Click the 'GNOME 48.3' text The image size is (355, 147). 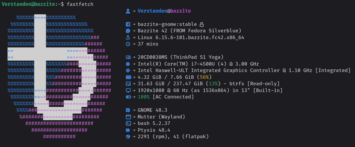[x=152, y=110]
